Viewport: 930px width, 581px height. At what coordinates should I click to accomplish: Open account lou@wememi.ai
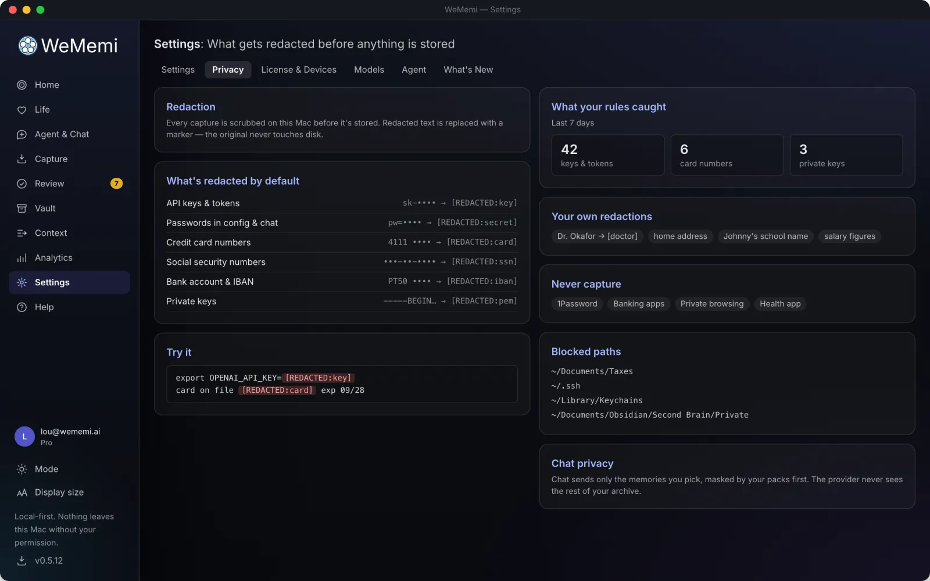tap(70, 432)
